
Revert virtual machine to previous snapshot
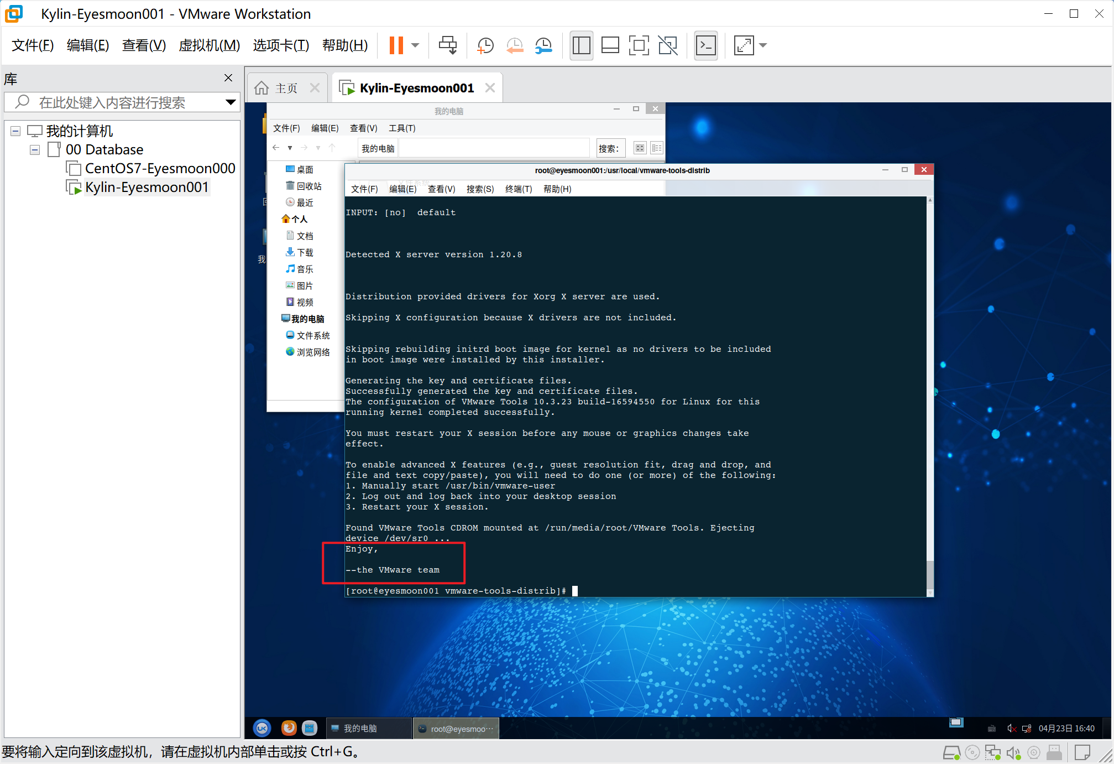pyautogui.click(x=515, y=45)
